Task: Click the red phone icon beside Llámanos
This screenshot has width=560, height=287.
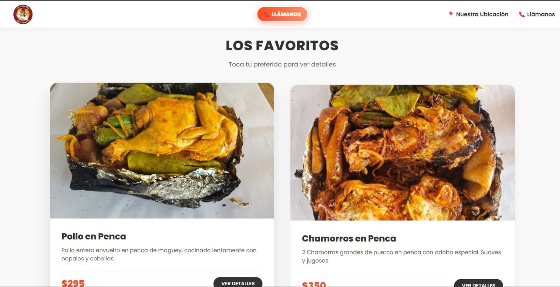Action: click(x=521, y=14)
